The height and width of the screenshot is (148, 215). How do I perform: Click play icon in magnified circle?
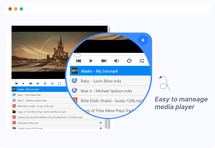(x=91, y=61)
